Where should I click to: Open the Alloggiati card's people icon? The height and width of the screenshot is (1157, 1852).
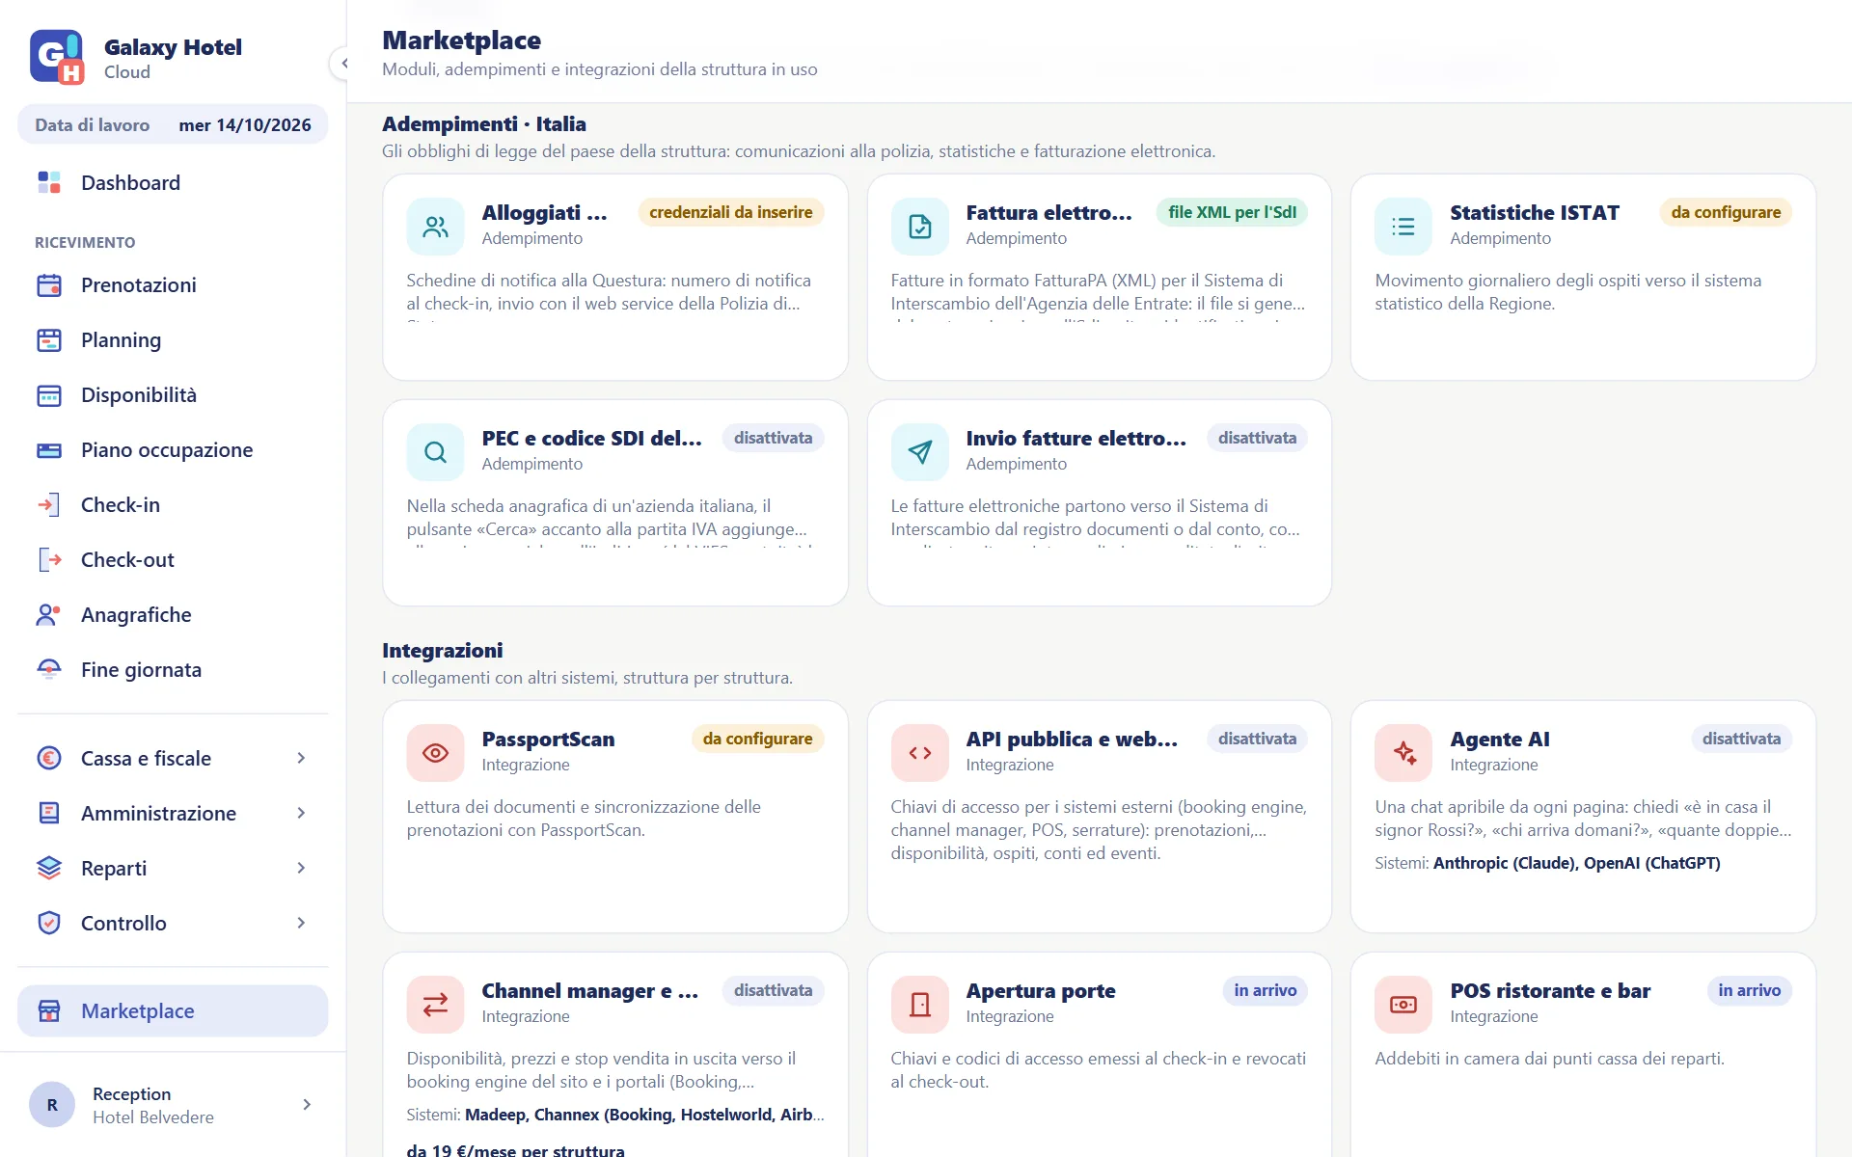(x=435, y=227)
